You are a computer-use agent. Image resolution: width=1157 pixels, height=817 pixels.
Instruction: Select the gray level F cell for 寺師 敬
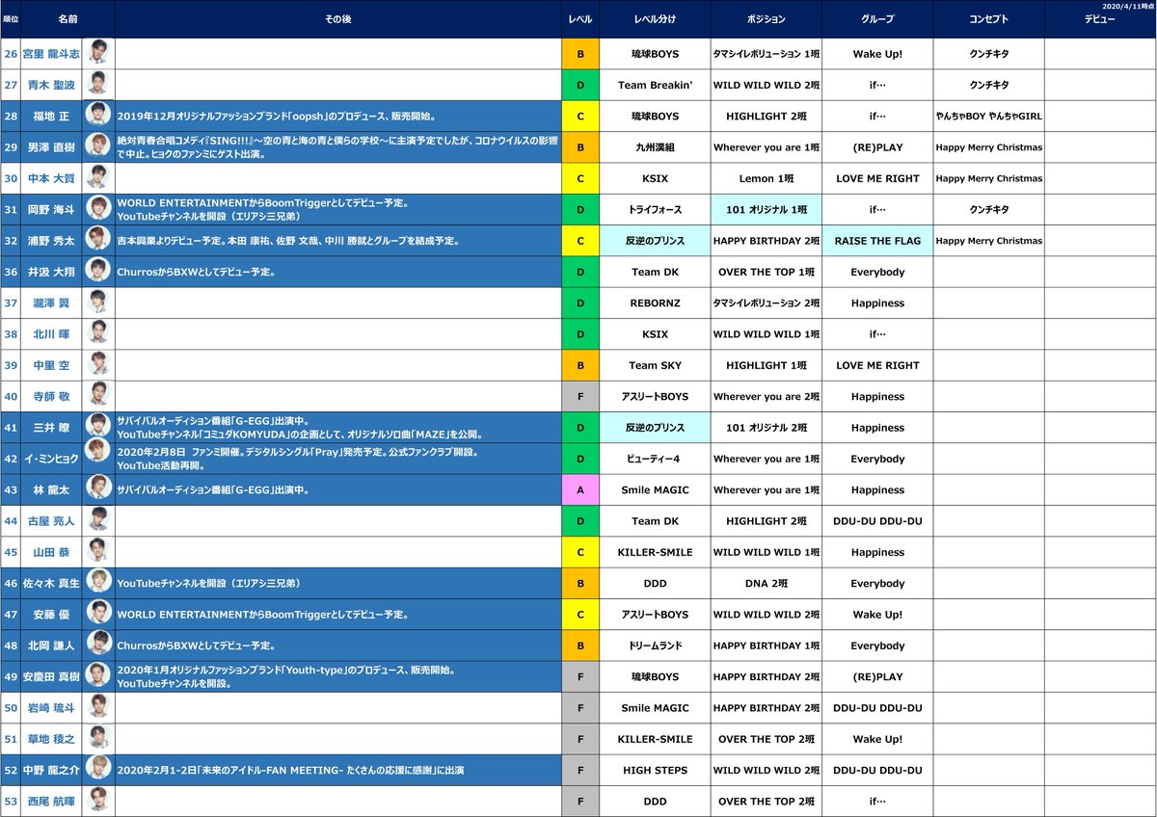[580, 396]
